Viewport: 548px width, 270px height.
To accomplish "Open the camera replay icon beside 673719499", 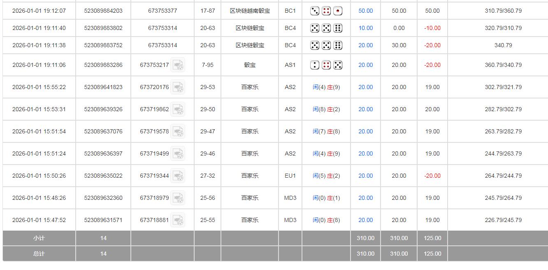I will (178, 153).
